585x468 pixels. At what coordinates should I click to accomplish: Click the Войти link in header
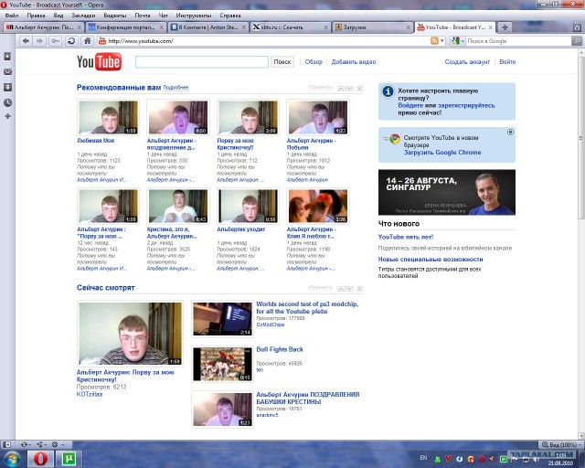(507, 62)
